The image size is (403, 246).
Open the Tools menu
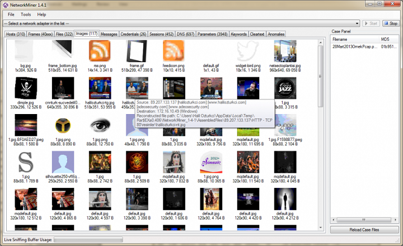[x=26, y=15]
